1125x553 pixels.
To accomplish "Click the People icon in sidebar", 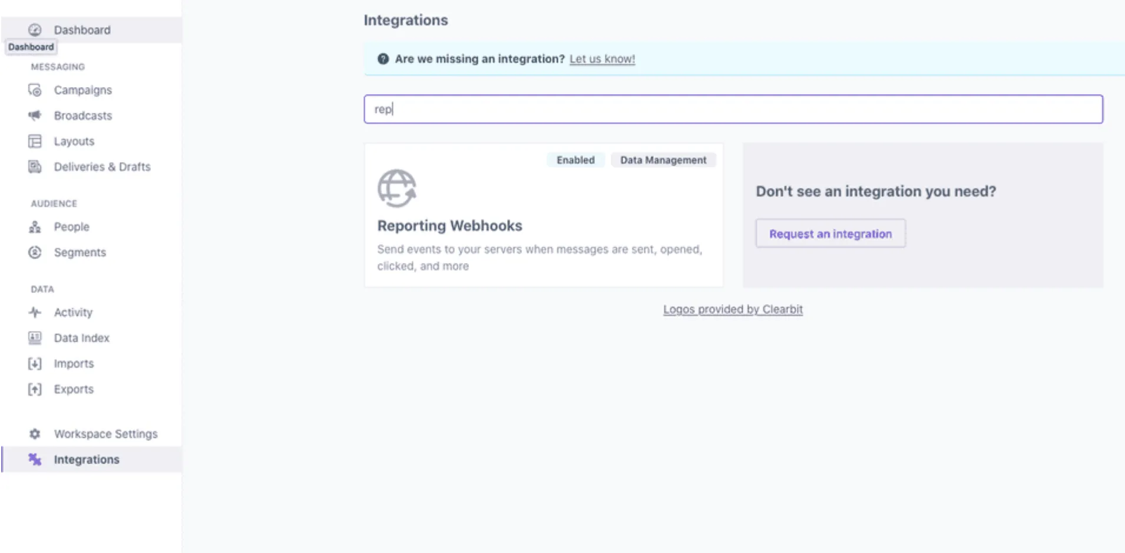I will click(35, 226).
